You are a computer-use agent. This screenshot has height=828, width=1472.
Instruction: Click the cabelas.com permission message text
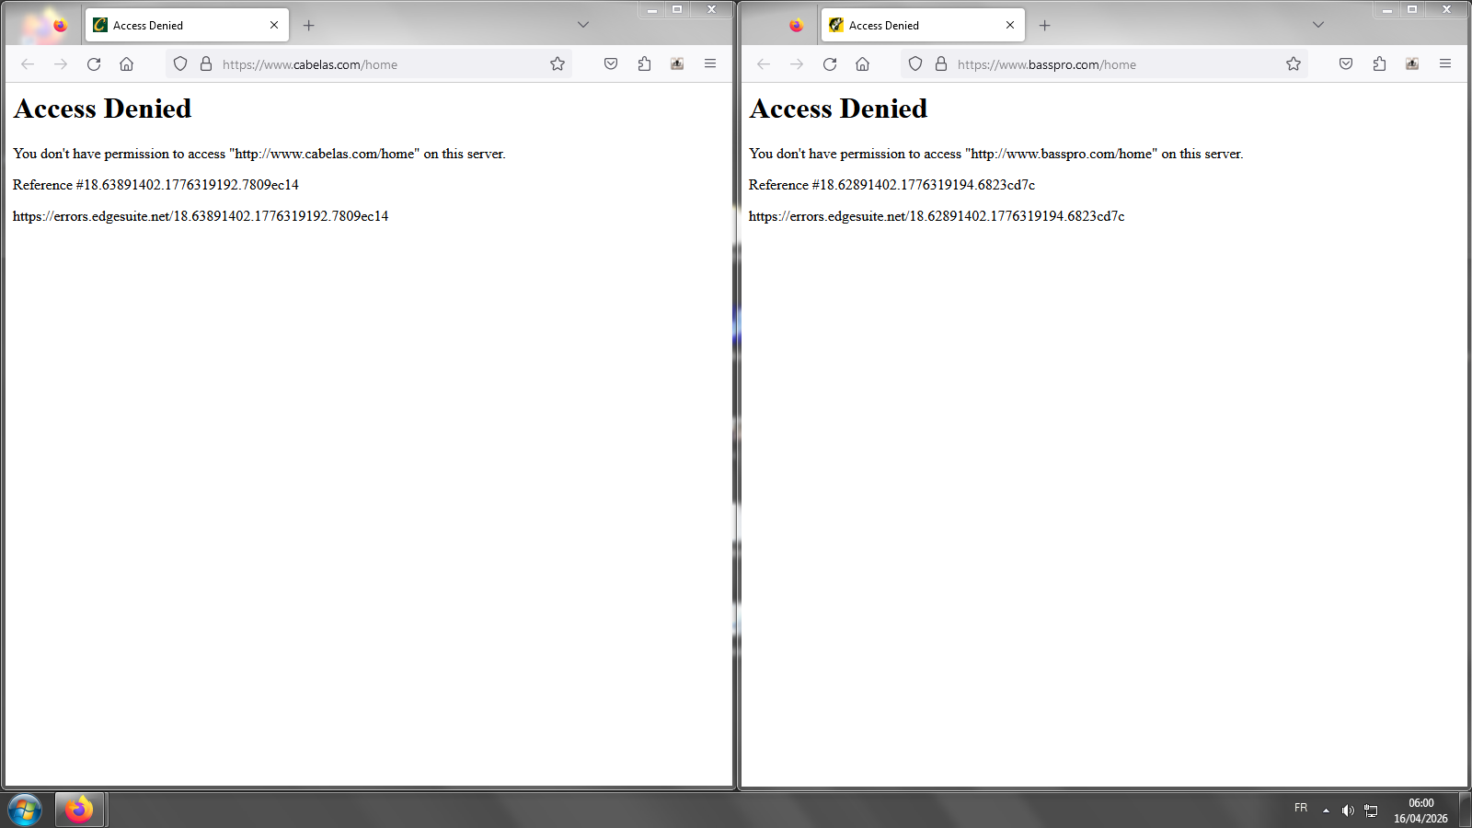[x=259, y=154]
